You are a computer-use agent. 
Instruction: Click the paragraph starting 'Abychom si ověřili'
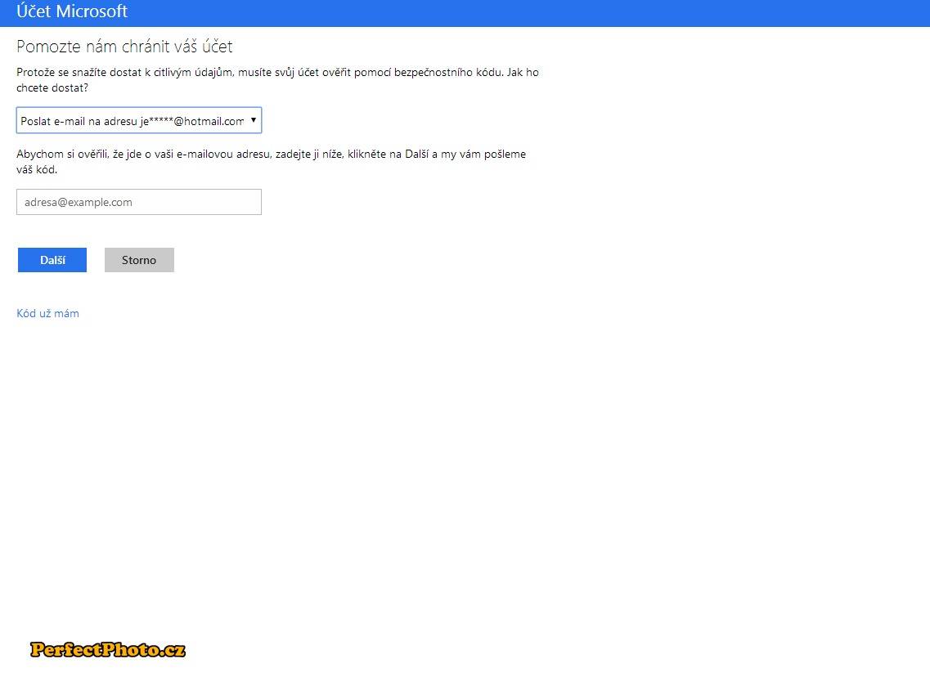271,162
